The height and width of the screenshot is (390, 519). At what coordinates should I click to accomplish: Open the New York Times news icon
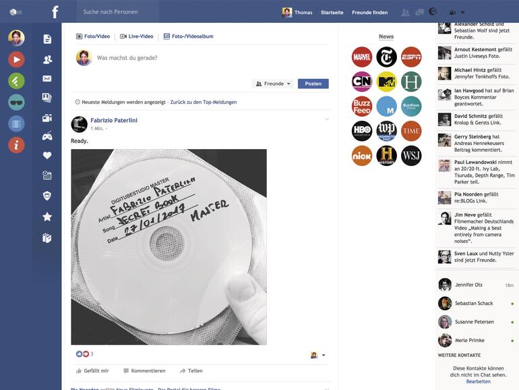(386, 57)
